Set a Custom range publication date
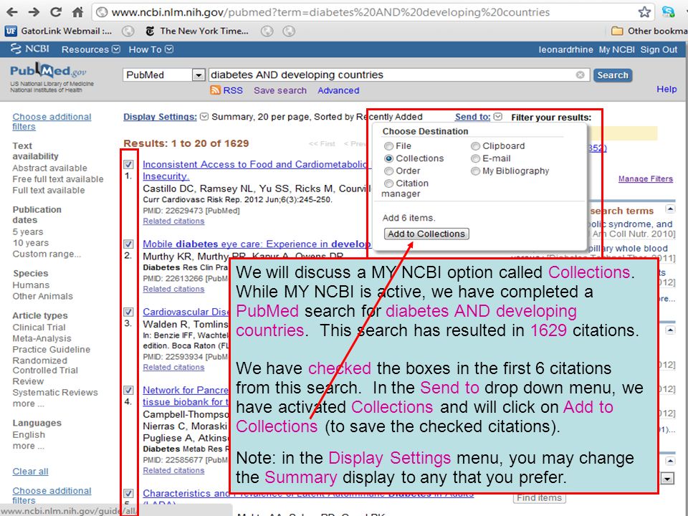This screenshot has height=516, width=688. (x=47, y=254)
